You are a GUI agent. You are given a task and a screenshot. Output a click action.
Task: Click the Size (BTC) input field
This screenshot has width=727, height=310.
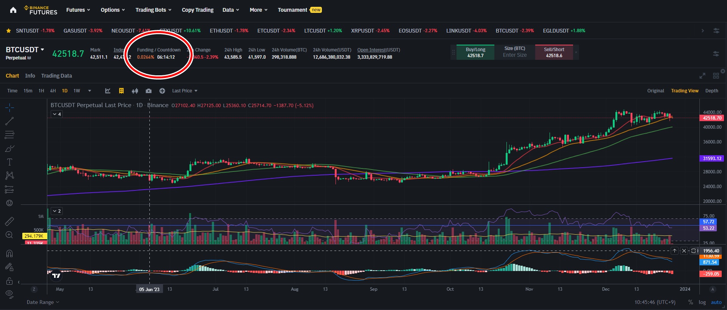[x=515, y=52]
